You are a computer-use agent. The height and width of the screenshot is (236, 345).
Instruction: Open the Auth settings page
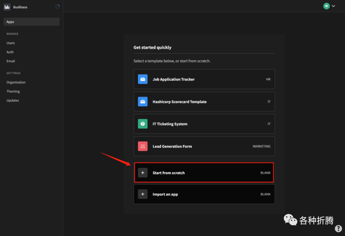tap(10, 52)
